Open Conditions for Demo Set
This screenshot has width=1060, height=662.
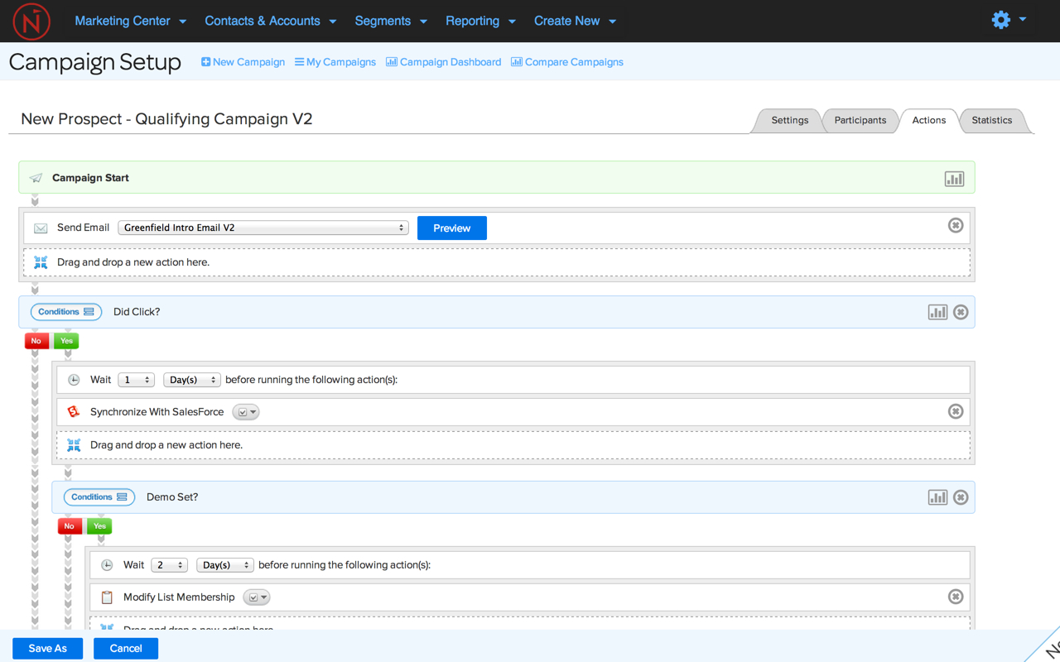99,497
